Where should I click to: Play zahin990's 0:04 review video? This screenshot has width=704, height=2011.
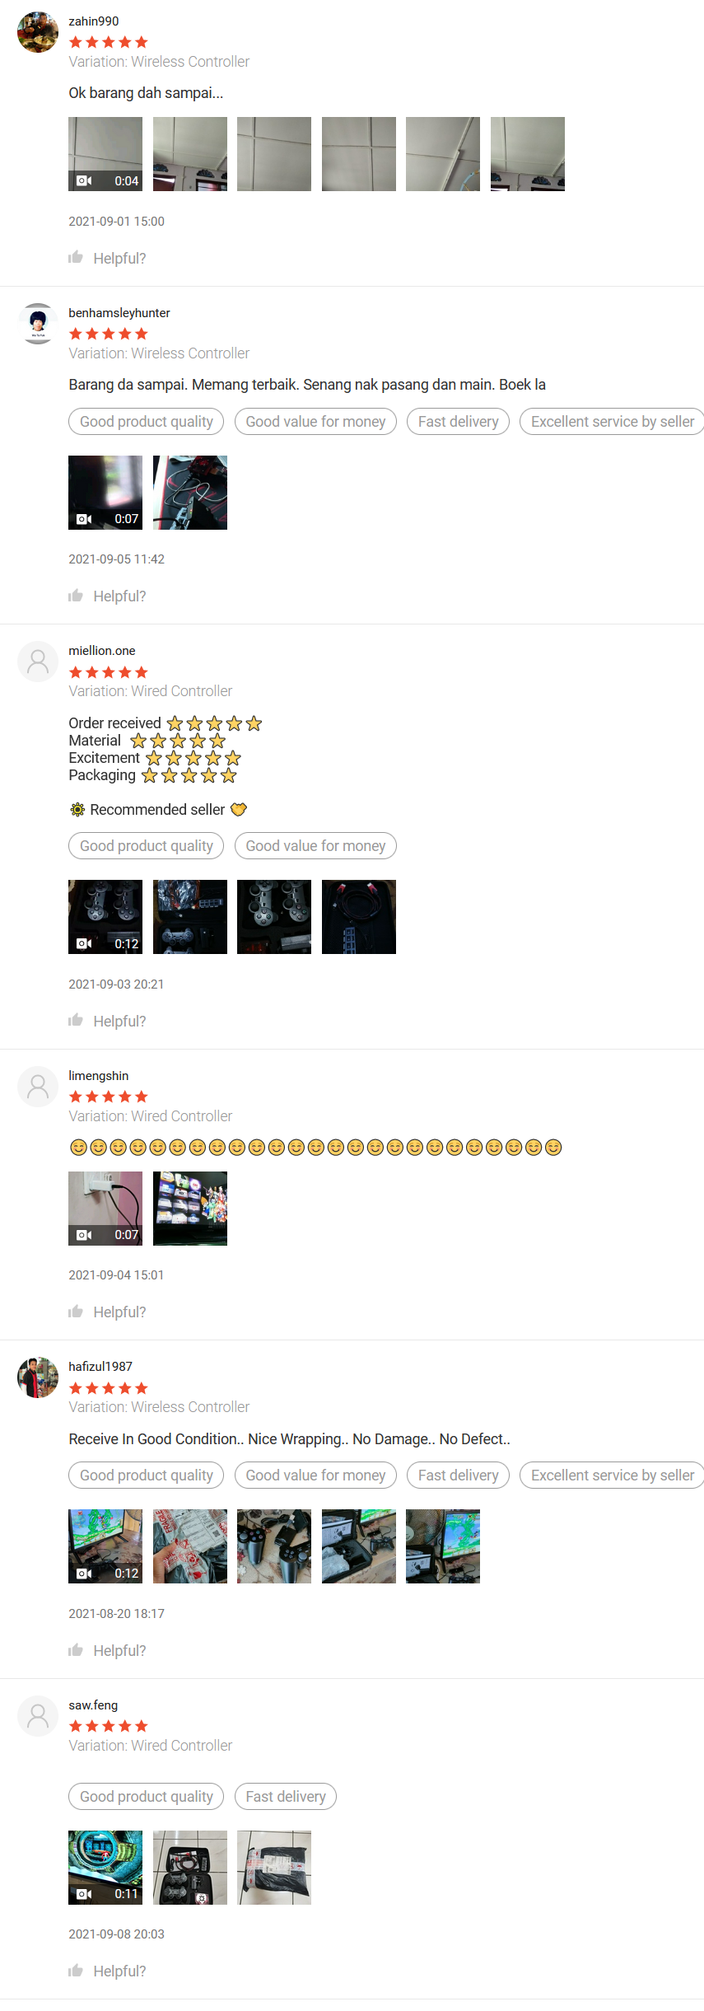coord(105,154)
